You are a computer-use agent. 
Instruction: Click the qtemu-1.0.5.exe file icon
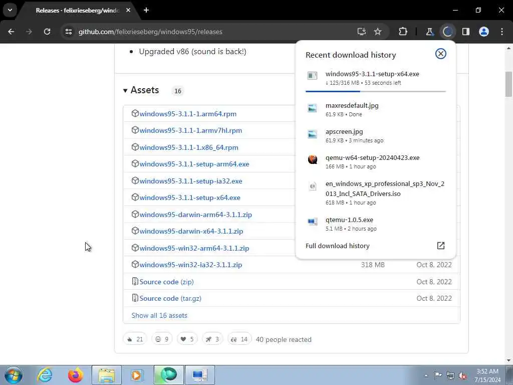[x=313, y=222]
